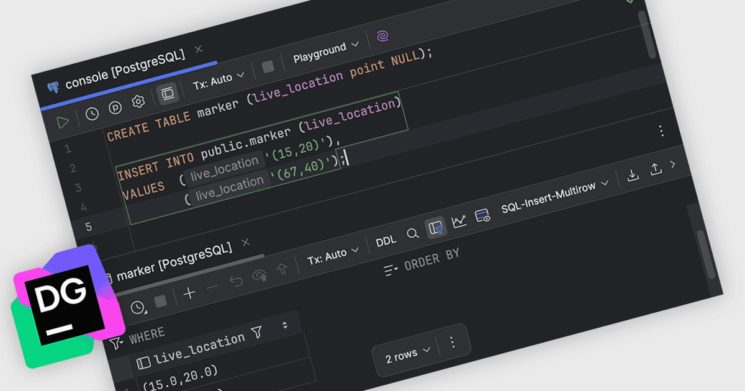The image size is (745, 391).
Task: Click the CREATE TABLE keyword in the editor
Action: (x=149, y=127)
